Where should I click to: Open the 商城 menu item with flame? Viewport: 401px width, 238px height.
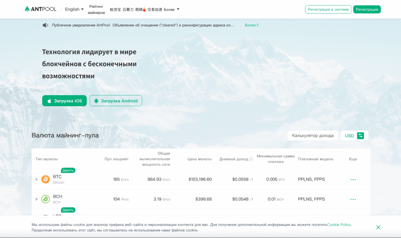point(141,9)
